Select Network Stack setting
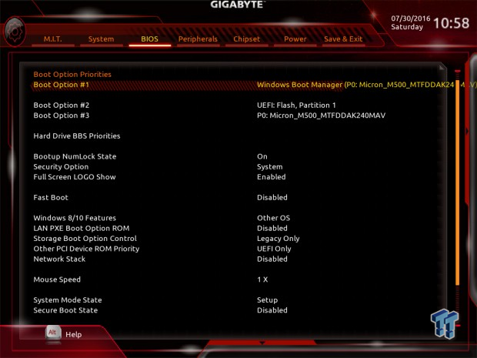Image resolution: width=477 pixels, height=358 pixels. pyautogui.click(x=59, y=259)
